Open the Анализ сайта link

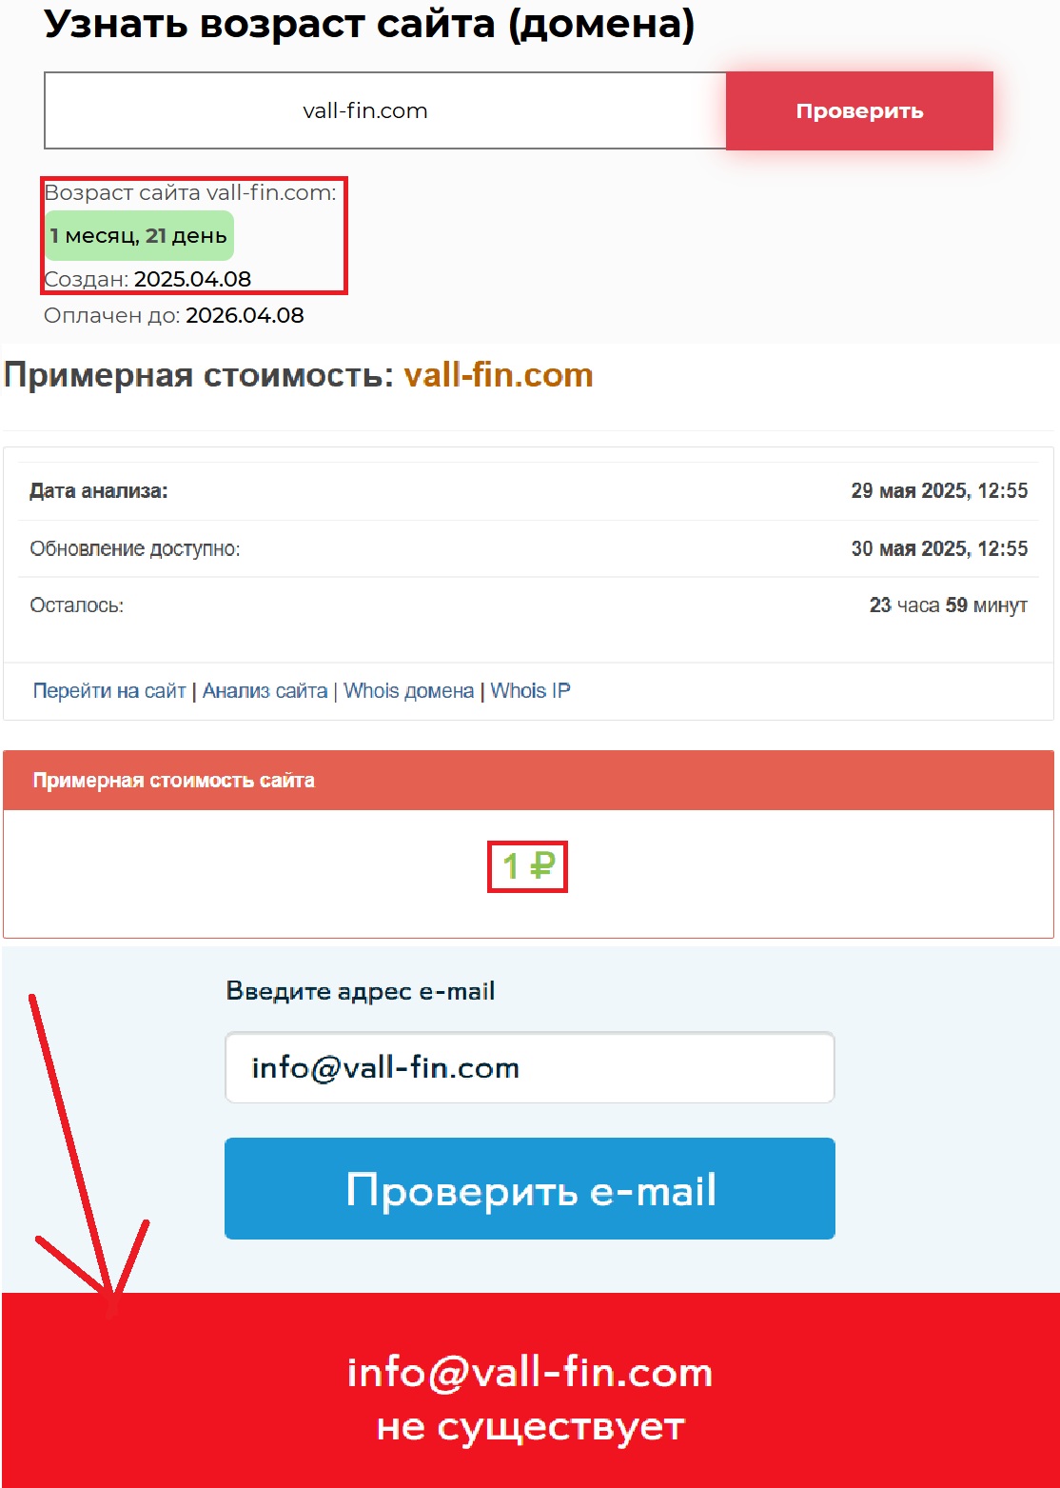pos(265,691)
